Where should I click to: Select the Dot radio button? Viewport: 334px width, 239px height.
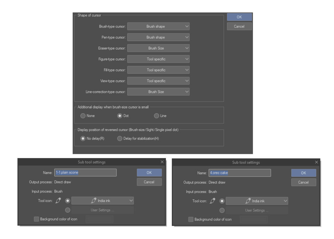120,116
